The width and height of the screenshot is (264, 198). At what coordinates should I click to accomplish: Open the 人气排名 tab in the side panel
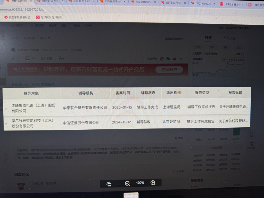click(229, 38)
